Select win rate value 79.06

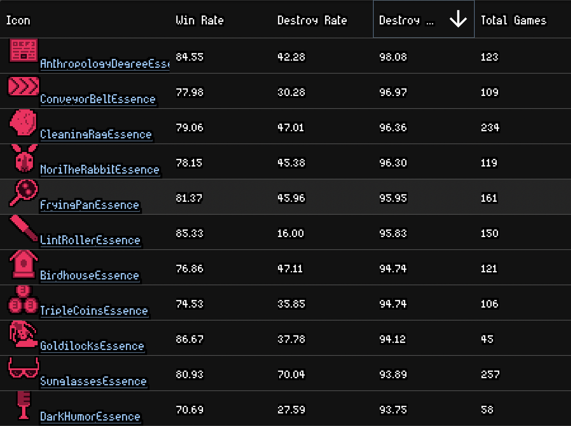click(190, 127)
